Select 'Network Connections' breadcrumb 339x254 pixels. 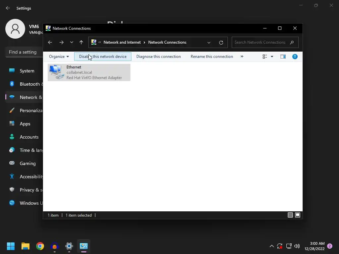click(x=167, y=42)
